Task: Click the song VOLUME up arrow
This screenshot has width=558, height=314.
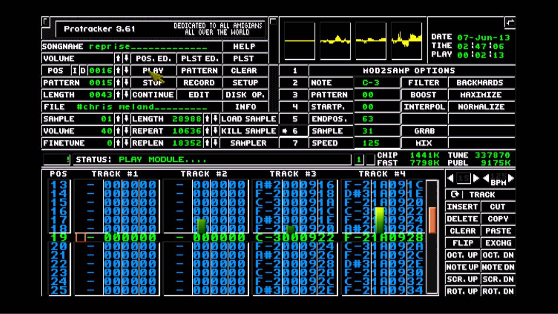Action: click(118, 58)
